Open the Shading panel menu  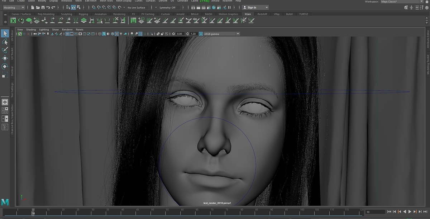(31, 29)
